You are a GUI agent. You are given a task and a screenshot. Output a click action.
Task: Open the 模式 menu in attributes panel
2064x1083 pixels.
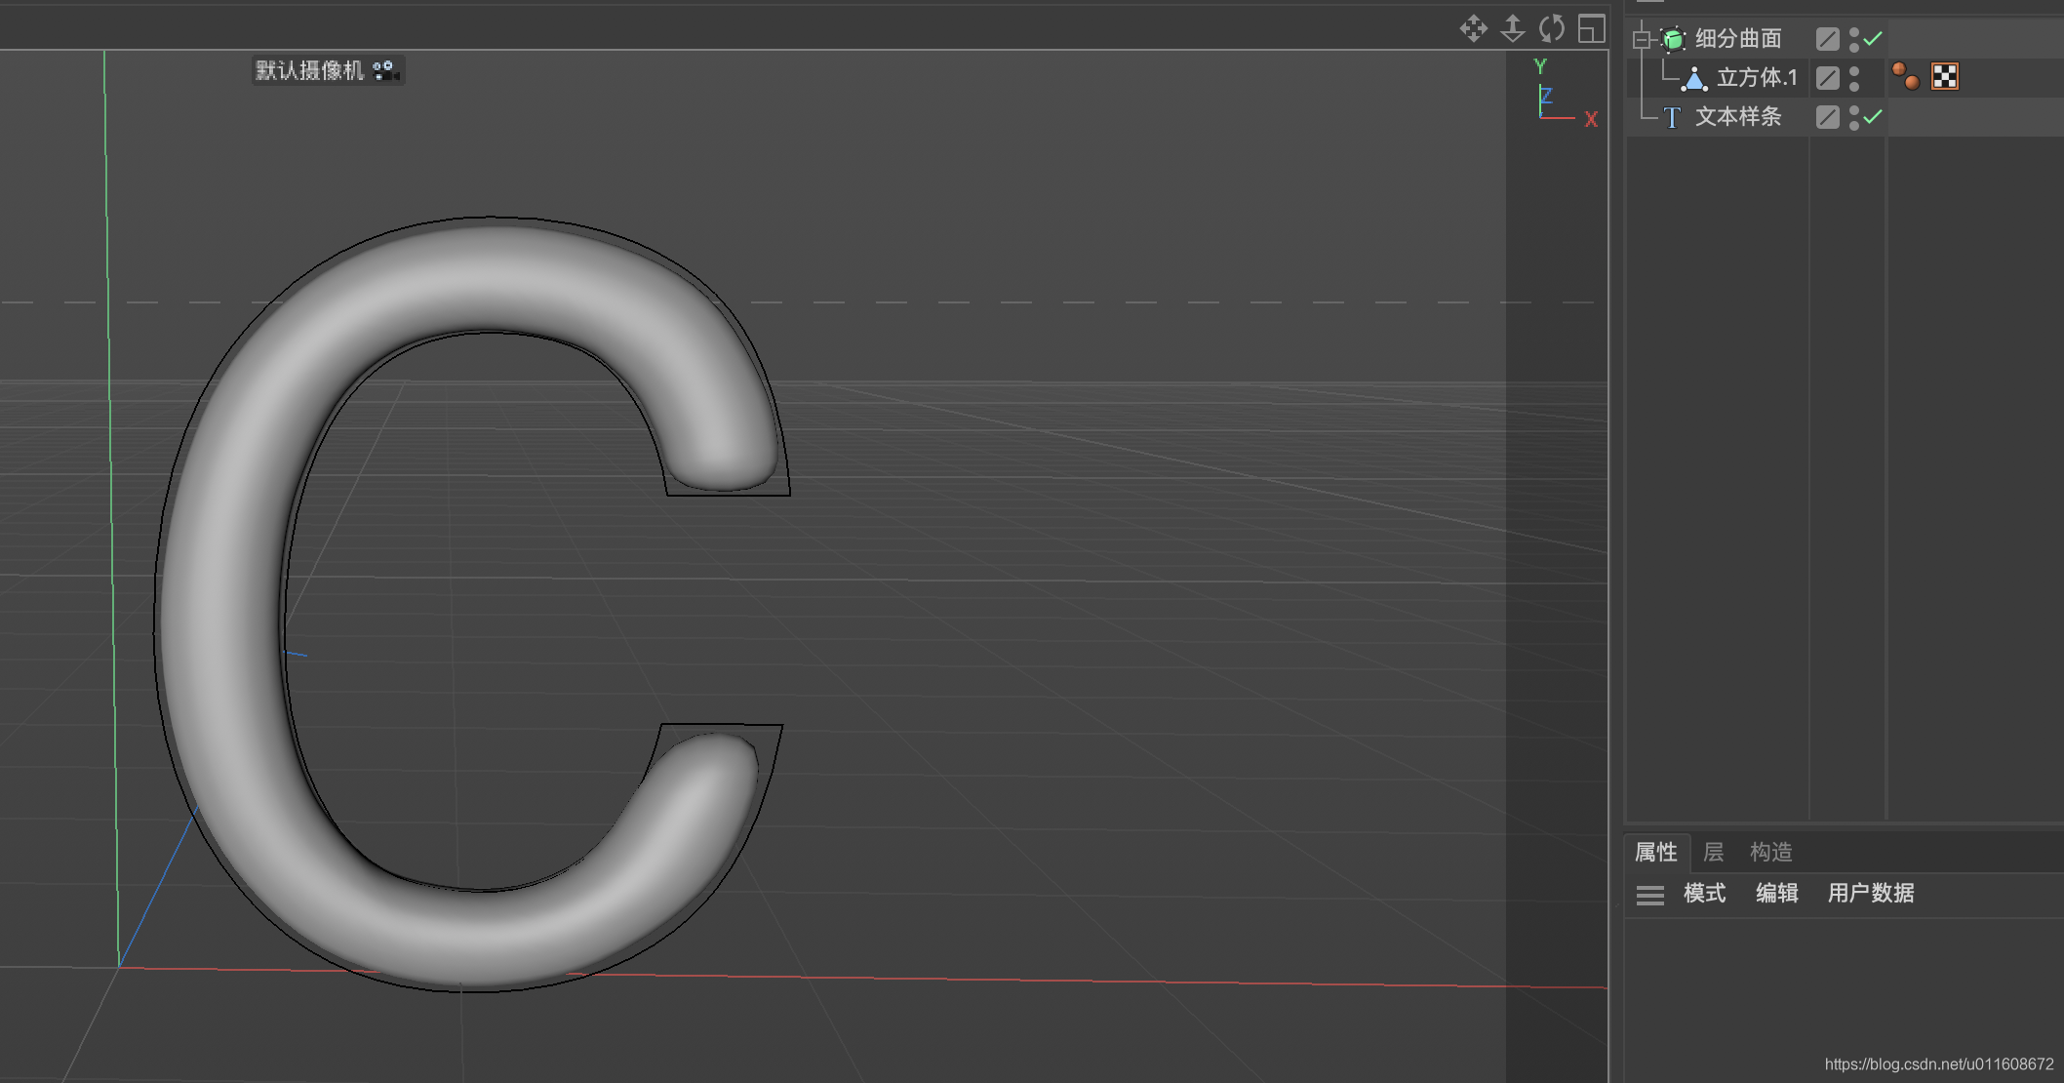(1704, 894)
